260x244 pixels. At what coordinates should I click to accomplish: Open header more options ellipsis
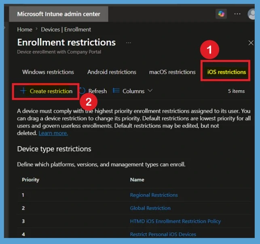click(x=237, y=14)
